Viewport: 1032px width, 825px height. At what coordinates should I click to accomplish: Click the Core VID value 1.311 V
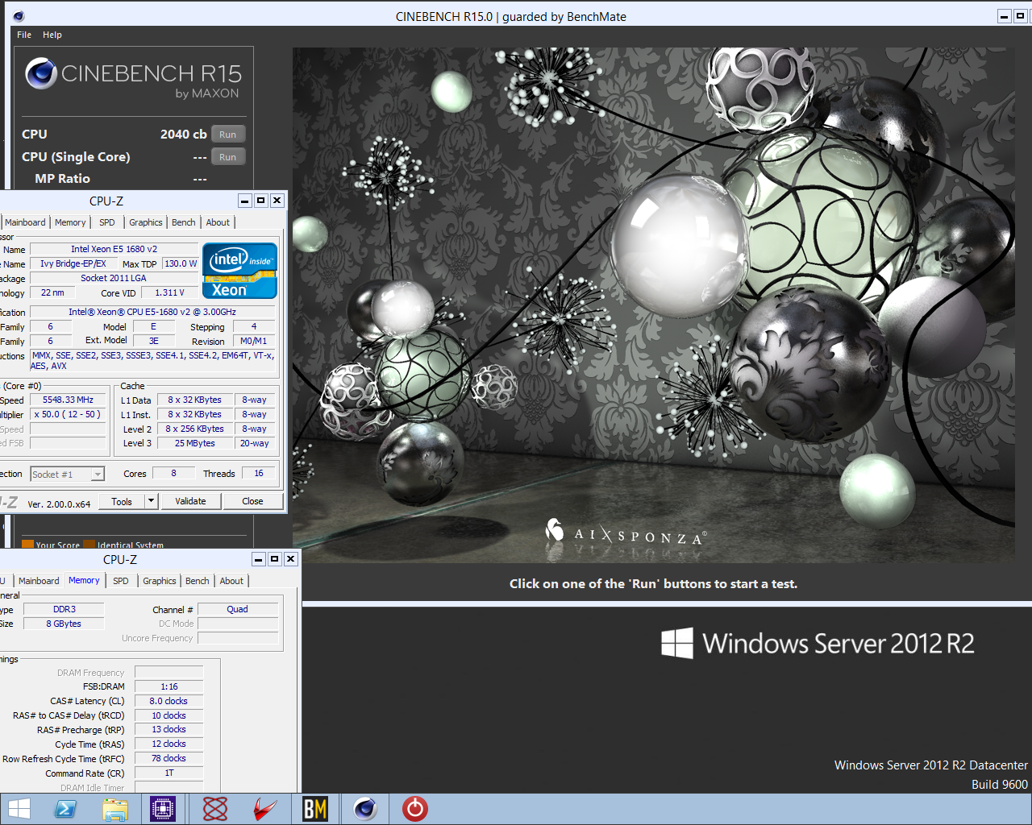[169, 292]
